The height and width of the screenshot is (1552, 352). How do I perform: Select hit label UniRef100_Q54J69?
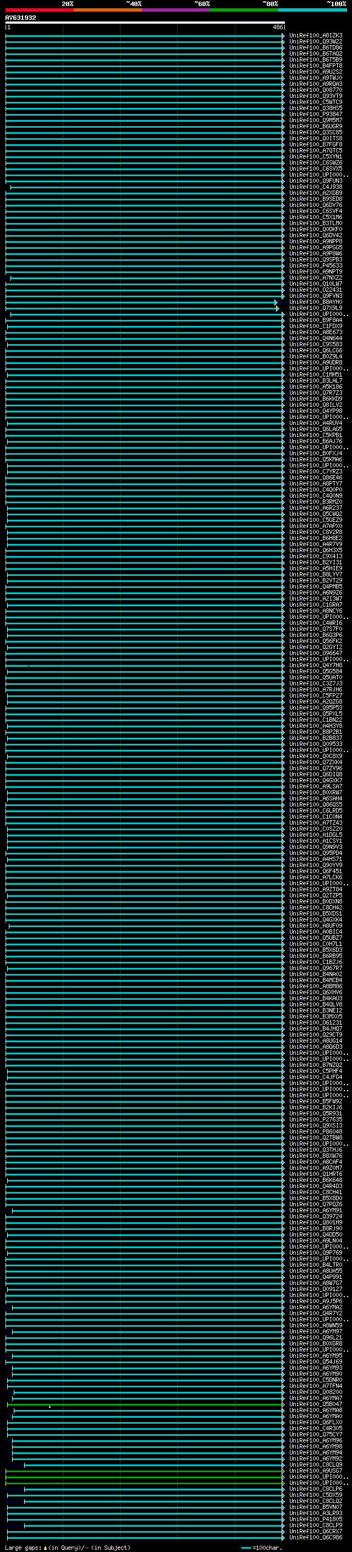click(316, 1362)
